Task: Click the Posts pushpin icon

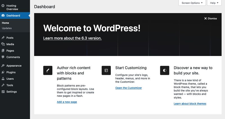Action: click(3, 38)
